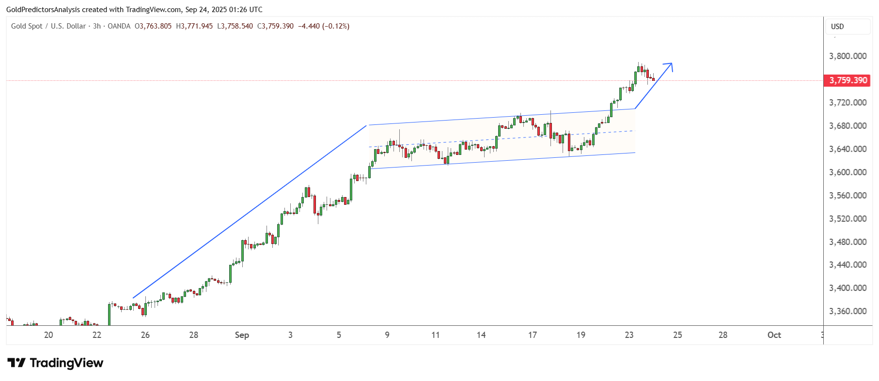Select the 3h interval label
The image size is (879, 381).
point(97,26)
